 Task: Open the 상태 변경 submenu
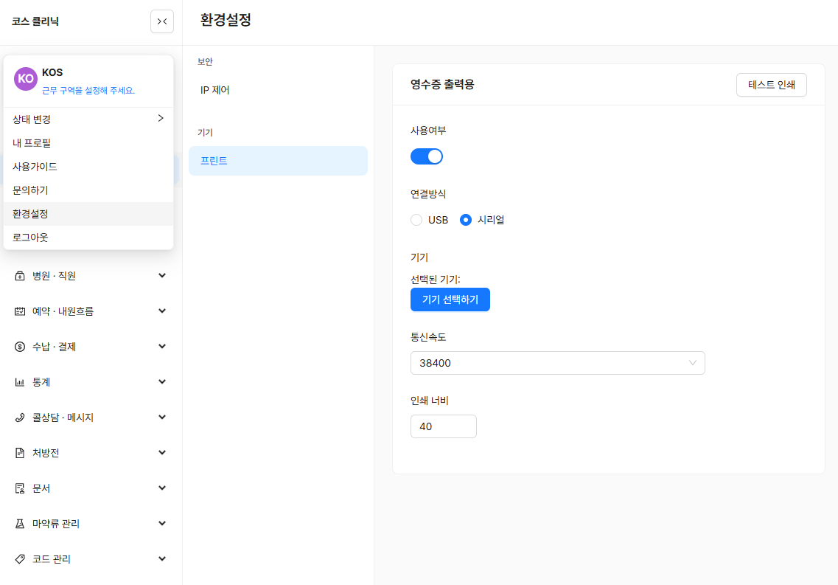coord(88,119)
